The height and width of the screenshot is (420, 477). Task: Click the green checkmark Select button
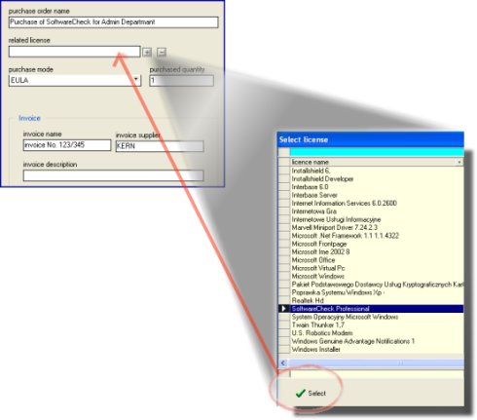(311, 393)
